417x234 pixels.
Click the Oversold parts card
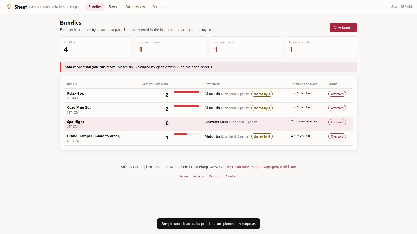point(246,47)
